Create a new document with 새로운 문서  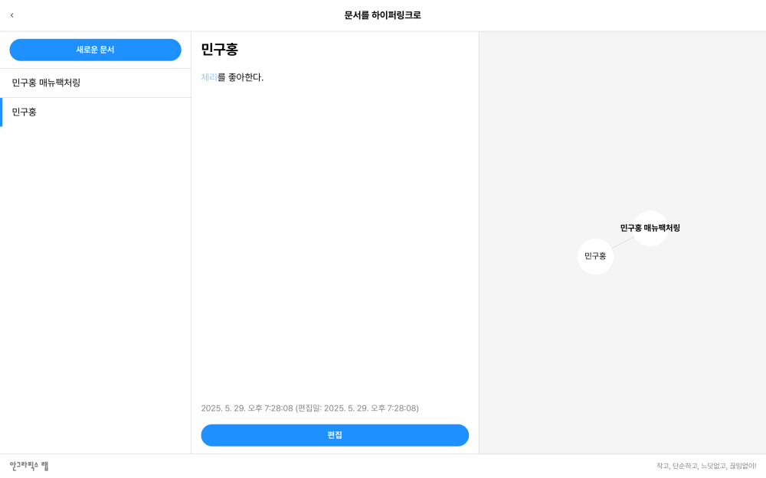click(95, 50)
